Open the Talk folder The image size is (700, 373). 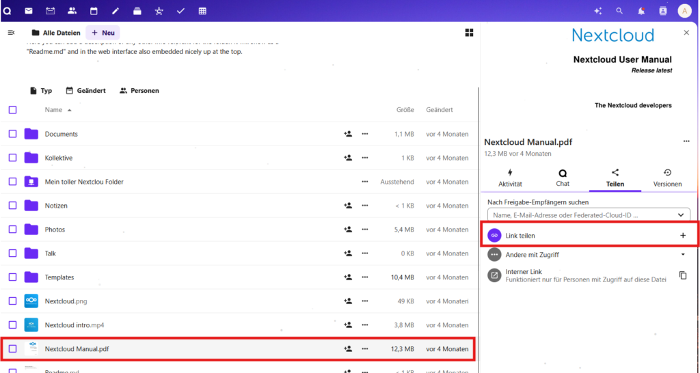[50, 253]
